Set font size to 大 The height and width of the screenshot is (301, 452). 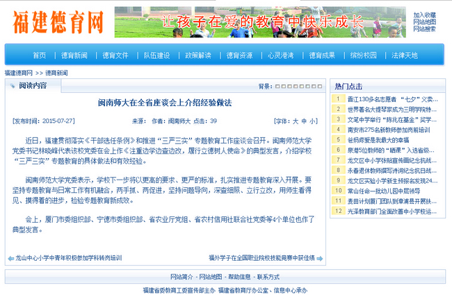click(x=295, y=121)
